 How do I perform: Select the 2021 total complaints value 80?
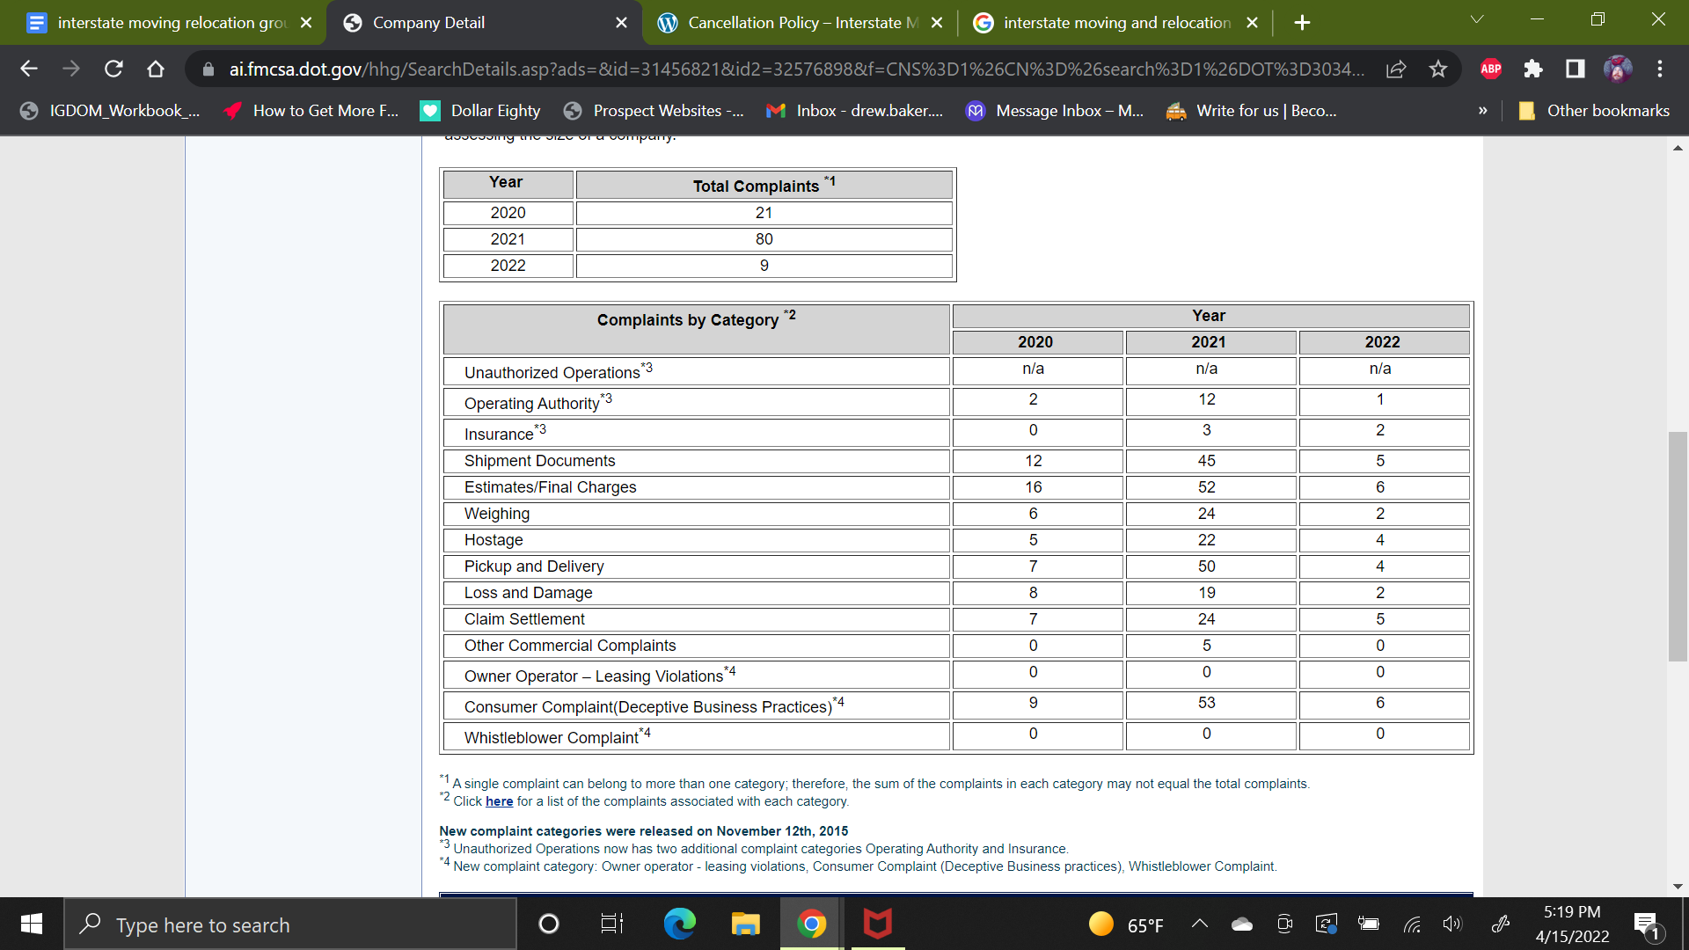click(x=764, y=239)
